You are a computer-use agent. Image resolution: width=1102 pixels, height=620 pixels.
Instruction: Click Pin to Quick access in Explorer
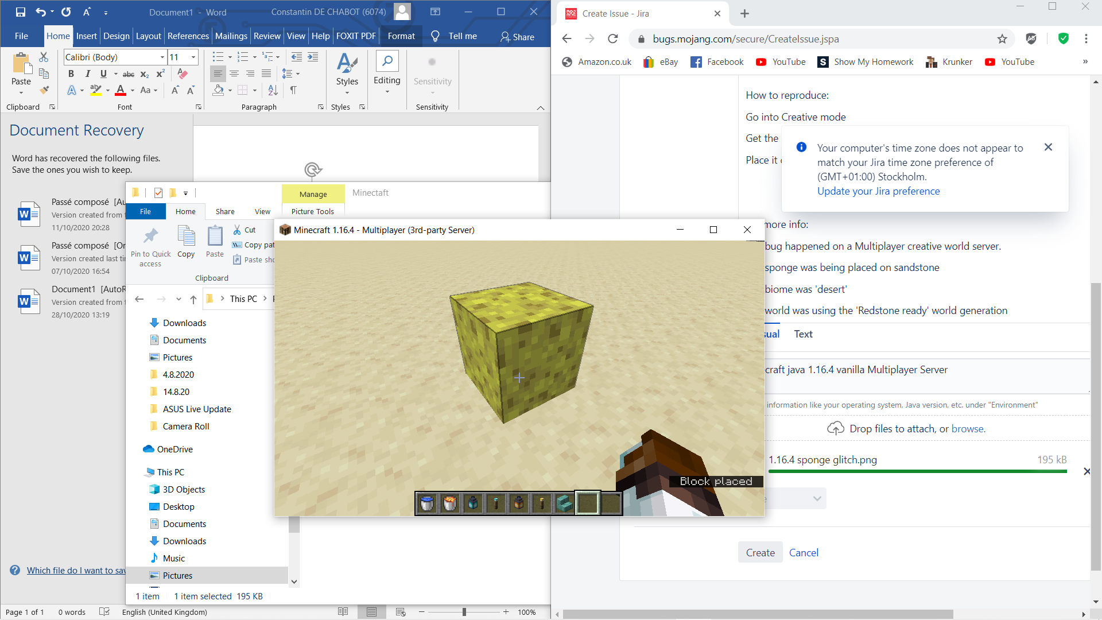[150, 247]
